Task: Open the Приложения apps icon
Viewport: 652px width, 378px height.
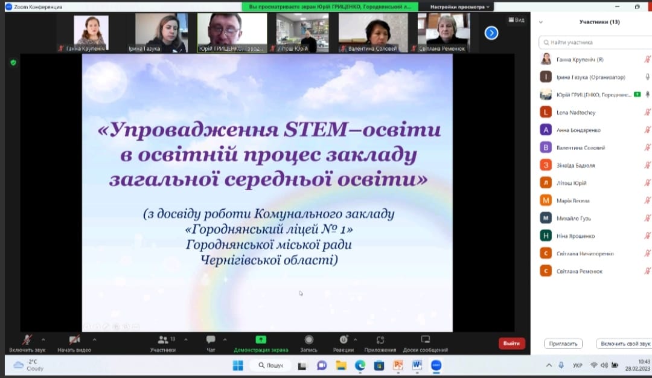Action: [x=380, y=340]
